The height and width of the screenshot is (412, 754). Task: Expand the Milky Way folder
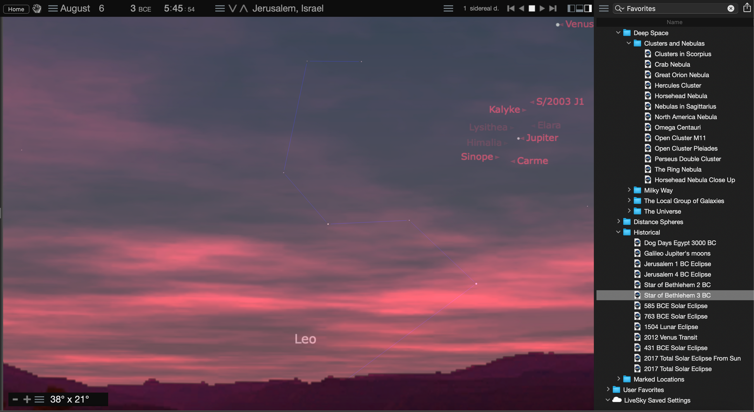click(x=628, y=190)
